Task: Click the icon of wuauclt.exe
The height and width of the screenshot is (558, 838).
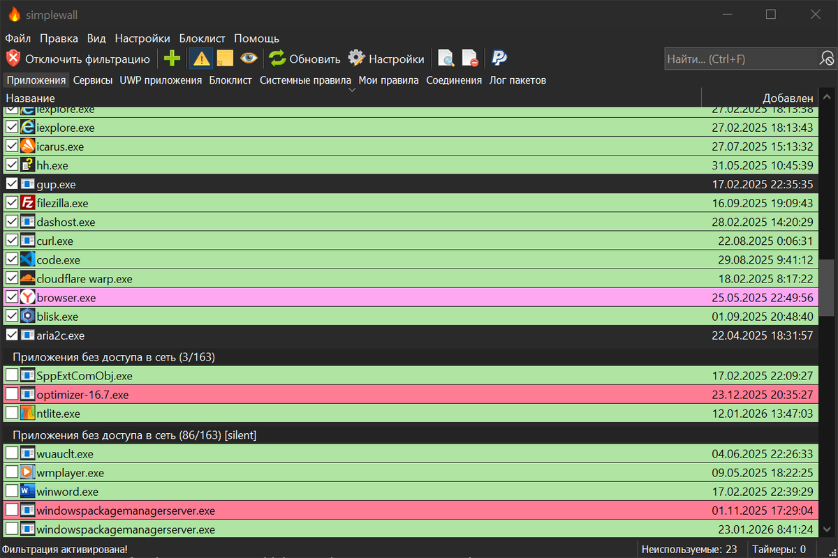Action: coord(28,453)
